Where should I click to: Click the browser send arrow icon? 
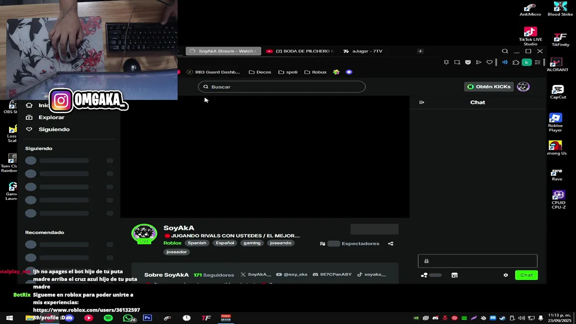[x=479, y=63]
